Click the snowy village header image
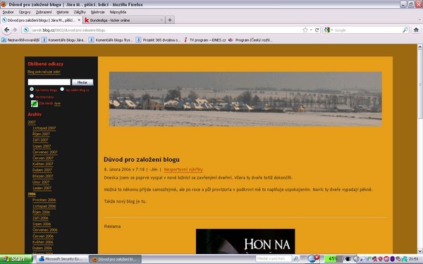This screenshot has width=423, height=264. [x=245, y=99]
